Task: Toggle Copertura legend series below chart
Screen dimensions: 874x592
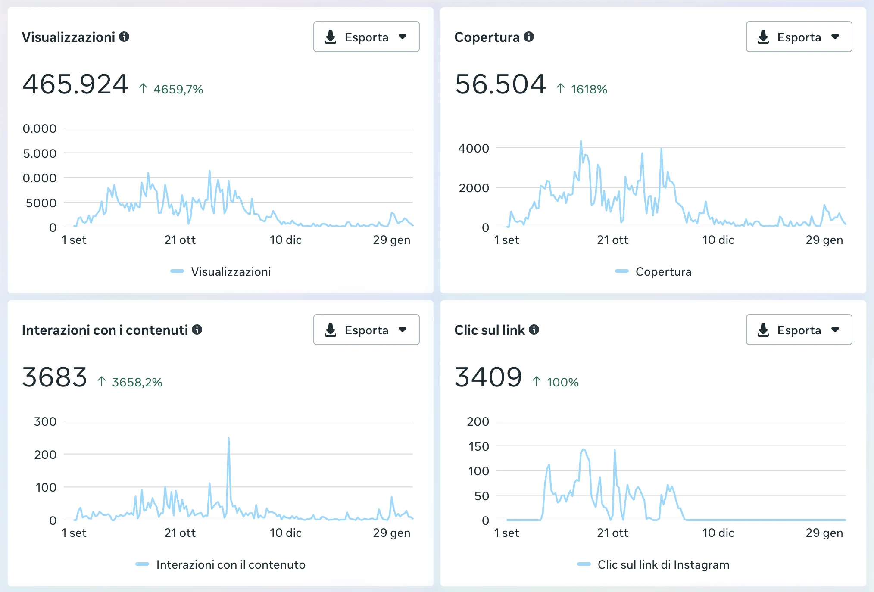Action: click(x=663, y=271)
